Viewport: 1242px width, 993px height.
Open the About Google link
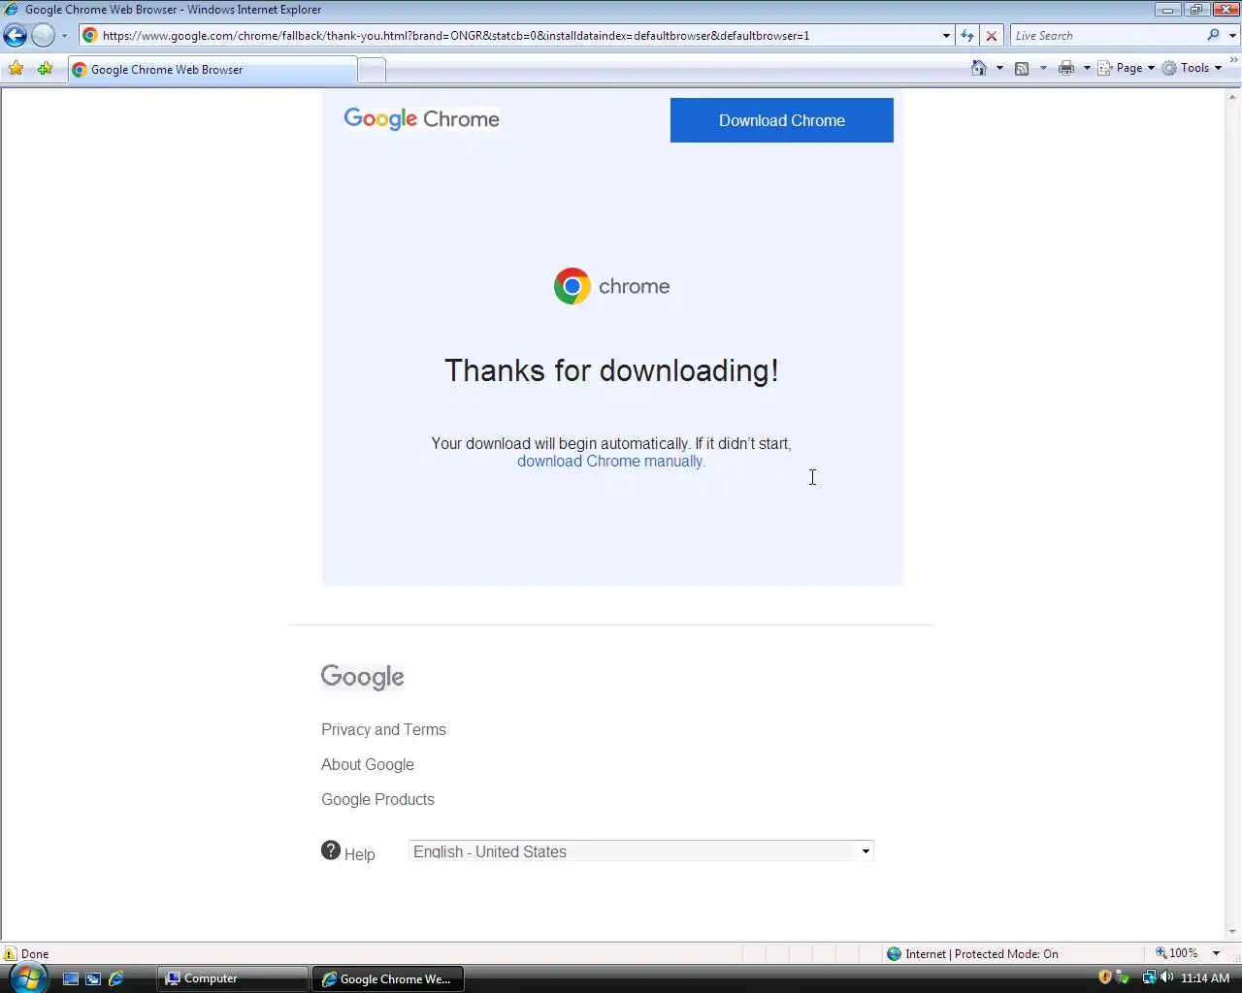pos(368,764)
